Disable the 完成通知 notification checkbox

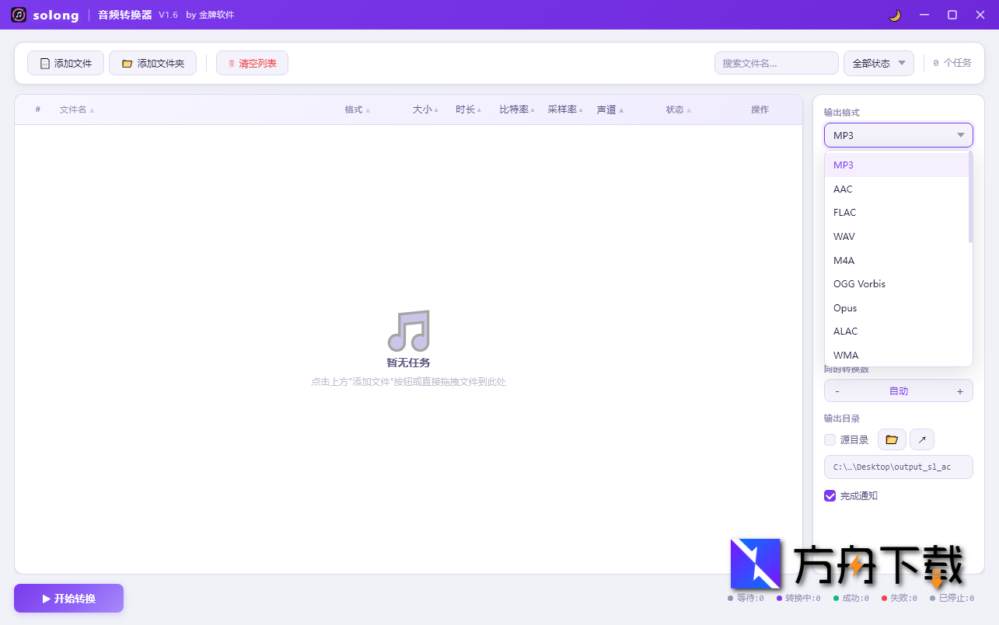click(830, 495)
